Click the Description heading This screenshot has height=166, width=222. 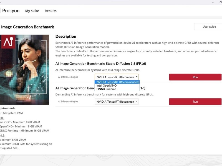click(x=66, y=37)
